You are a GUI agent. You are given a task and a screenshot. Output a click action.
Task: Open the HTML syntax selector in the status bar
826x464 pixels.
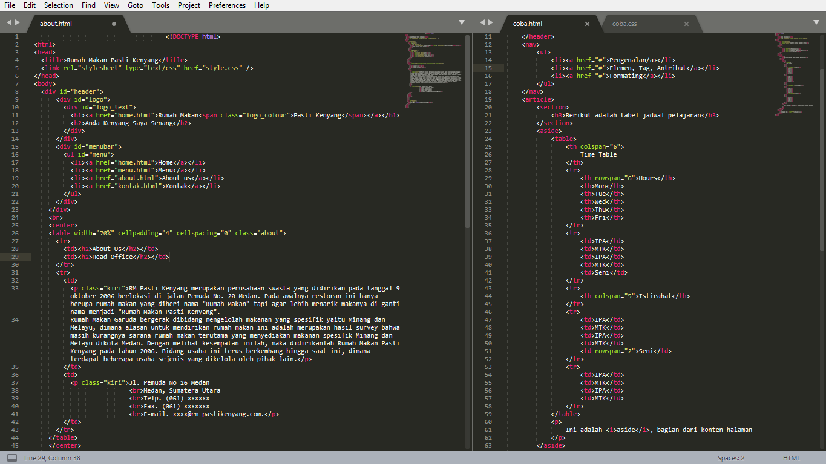pyautogui.click(x=791, y=457)
